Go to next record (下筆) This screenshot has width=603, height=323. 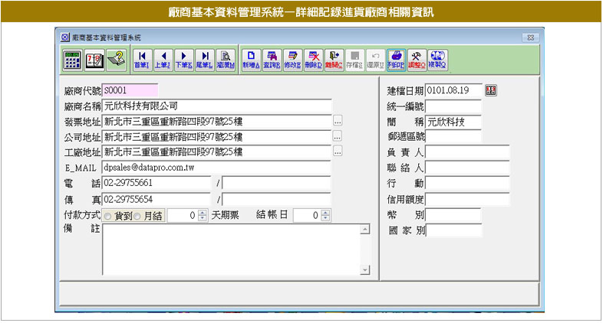pos(183,60)
